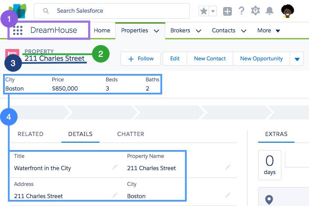Show more actions dropdown arrow
This screenshot has width=309, height=206.
[297, 59]
